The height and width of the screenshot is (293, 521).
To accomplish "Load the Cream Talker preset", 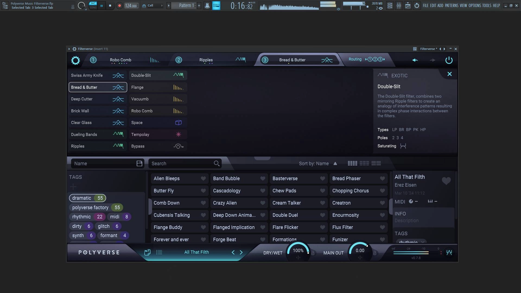I will 298,203.
